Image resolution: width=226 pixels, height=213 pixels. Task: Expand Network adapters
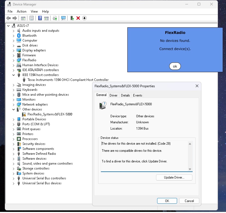click(x=13, y=104)
